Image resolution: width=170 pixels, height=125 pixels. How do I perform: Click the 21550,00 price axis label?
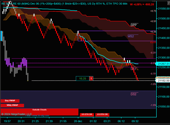164,9
